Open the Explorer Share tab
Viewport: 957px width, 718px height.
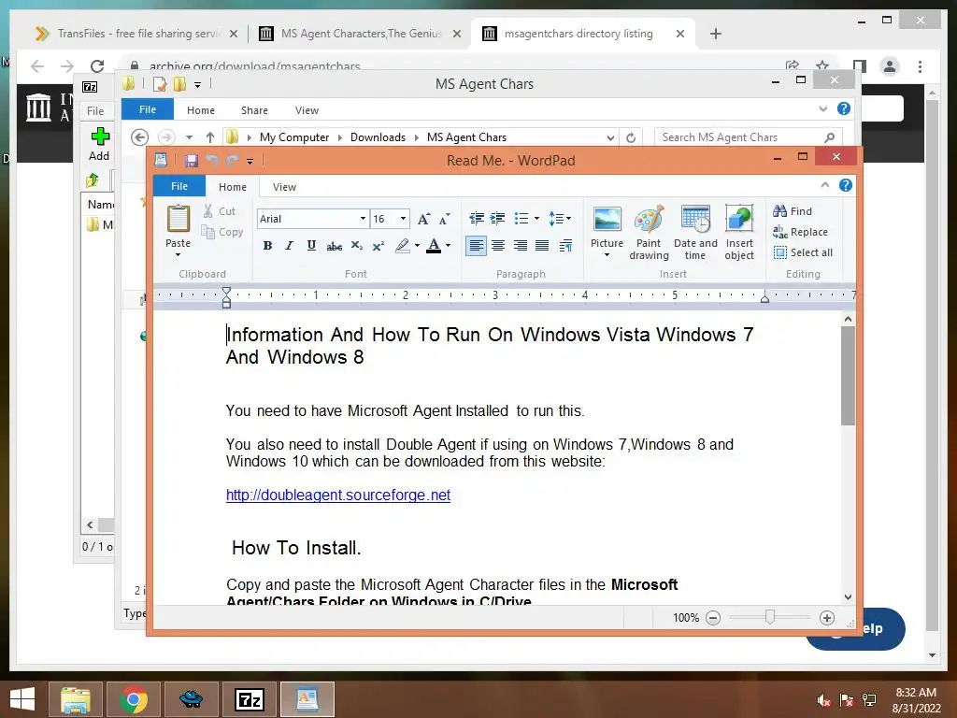click(254, 110)
